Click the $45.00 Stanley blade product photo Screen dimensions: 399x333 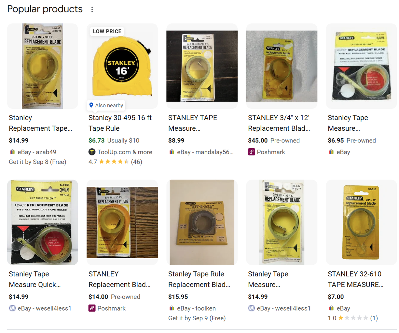tap(282, 66)
